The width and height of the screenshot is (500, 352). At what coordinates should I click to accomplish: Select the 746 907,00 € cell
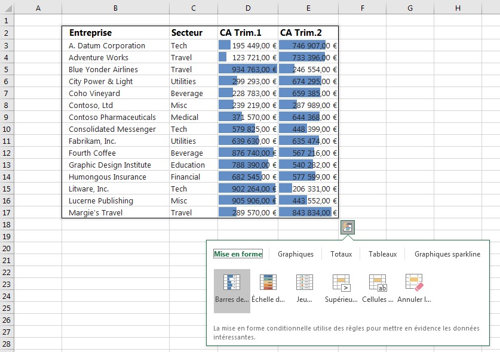click(308, 45)
